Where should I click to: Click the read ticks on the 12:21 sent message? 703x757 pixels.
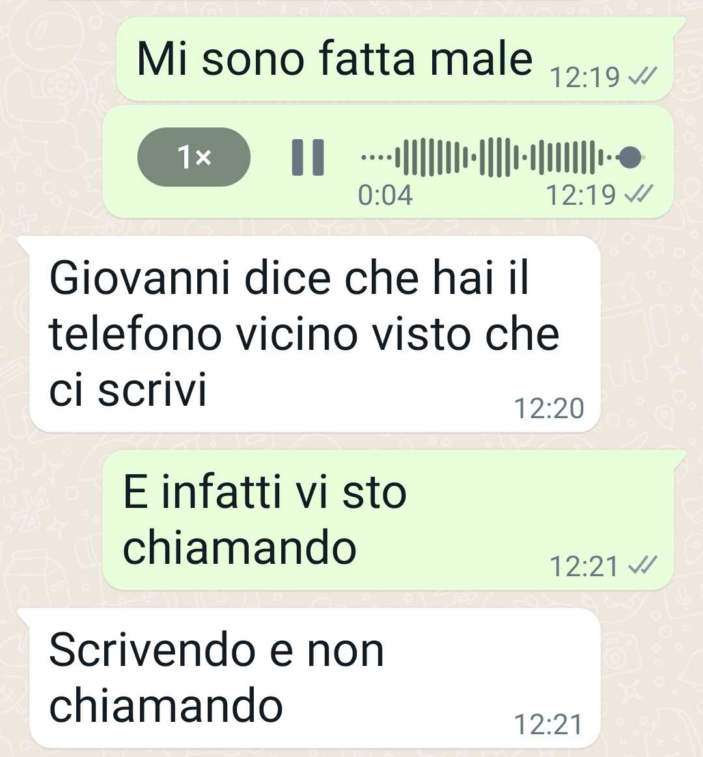642,564
